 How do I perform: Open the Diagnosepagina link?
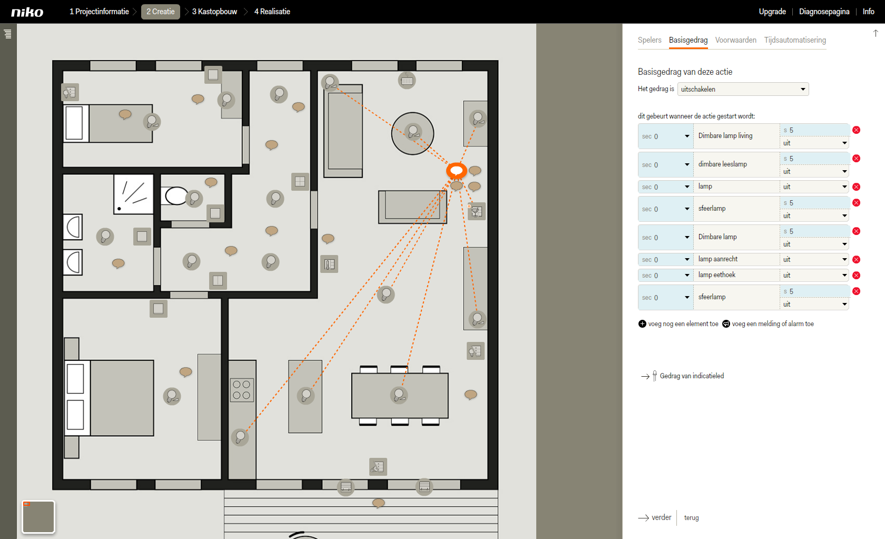coord(824,12)
